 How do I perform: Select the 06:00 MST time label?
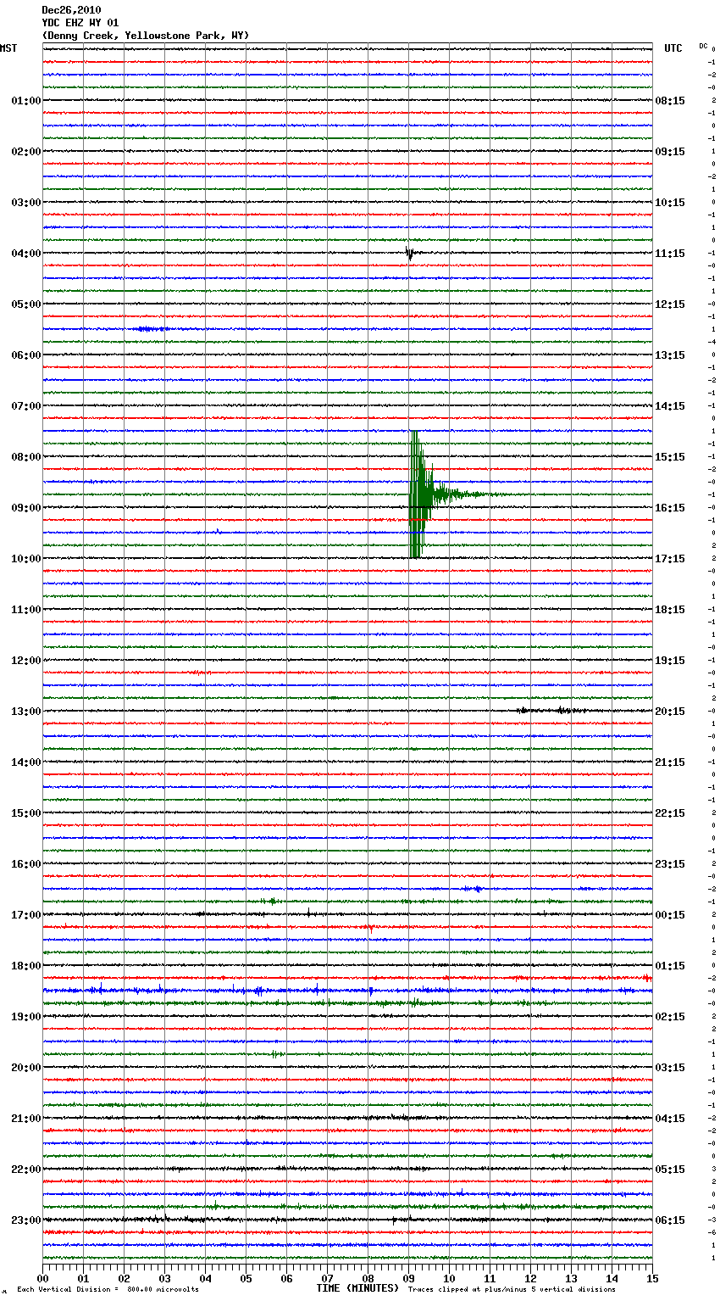[x=25, y=355]
